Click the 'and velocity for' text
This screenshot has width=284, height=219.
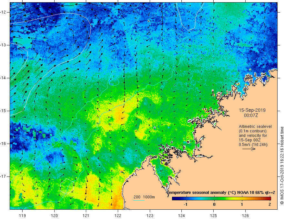[x=253, y=136]
